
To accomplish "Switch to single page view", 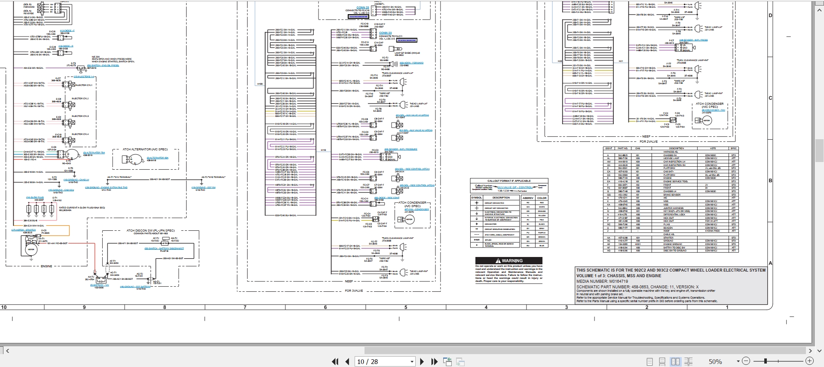I will [650, 362].
